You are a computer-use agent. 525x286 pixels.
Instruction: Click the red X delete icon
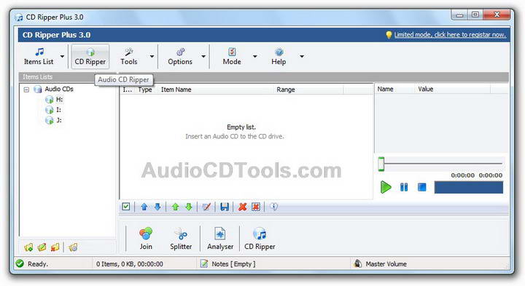[242, 207]
